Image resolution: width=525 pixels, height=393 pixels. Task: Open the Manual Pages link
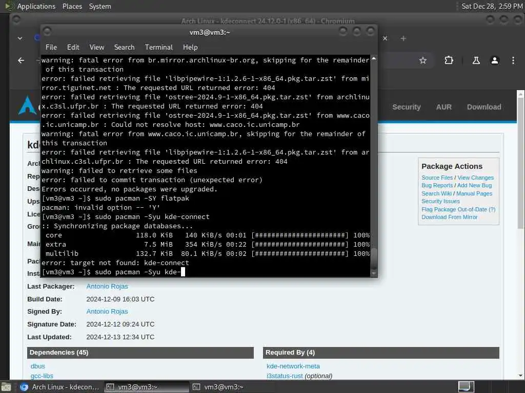pyautogui.click(x=474, y=193)
